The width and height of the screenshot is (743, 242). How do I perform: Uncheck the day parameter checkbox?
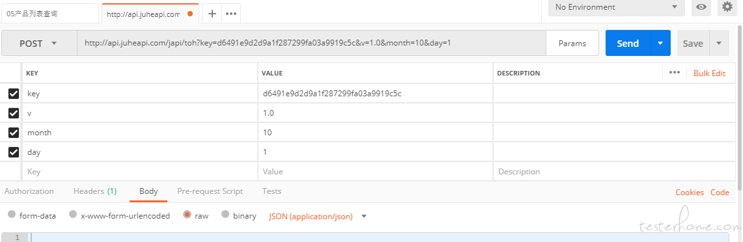[x=14, y=152]
